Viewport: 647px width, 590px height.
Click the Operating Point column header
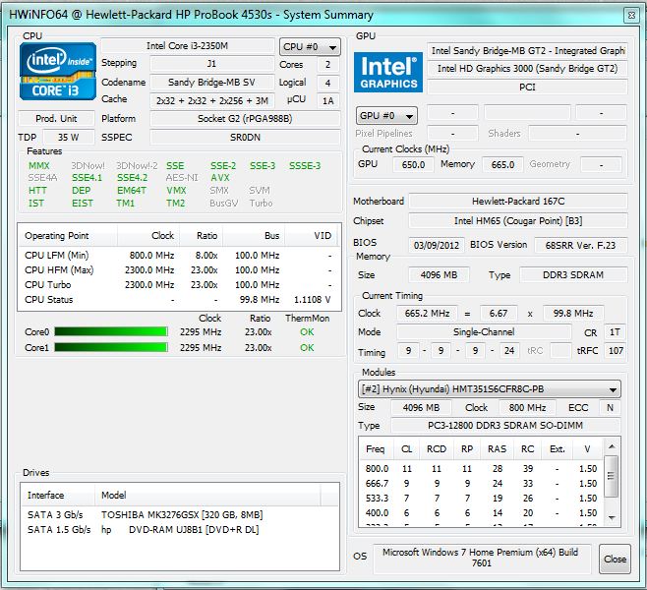pyautogui.click(x=69, y=236)
